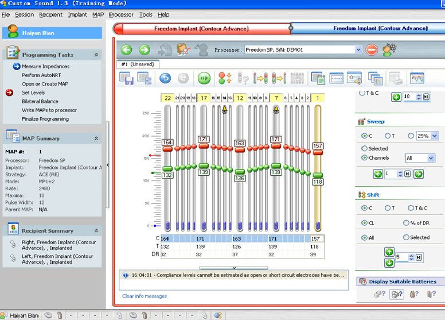Click the Shift down green arrow

pos(389,263)
